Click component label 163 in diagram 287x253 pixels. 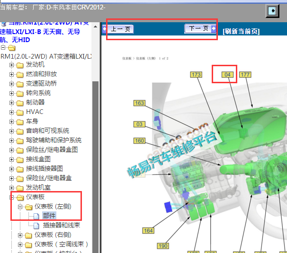click(139, 103)
